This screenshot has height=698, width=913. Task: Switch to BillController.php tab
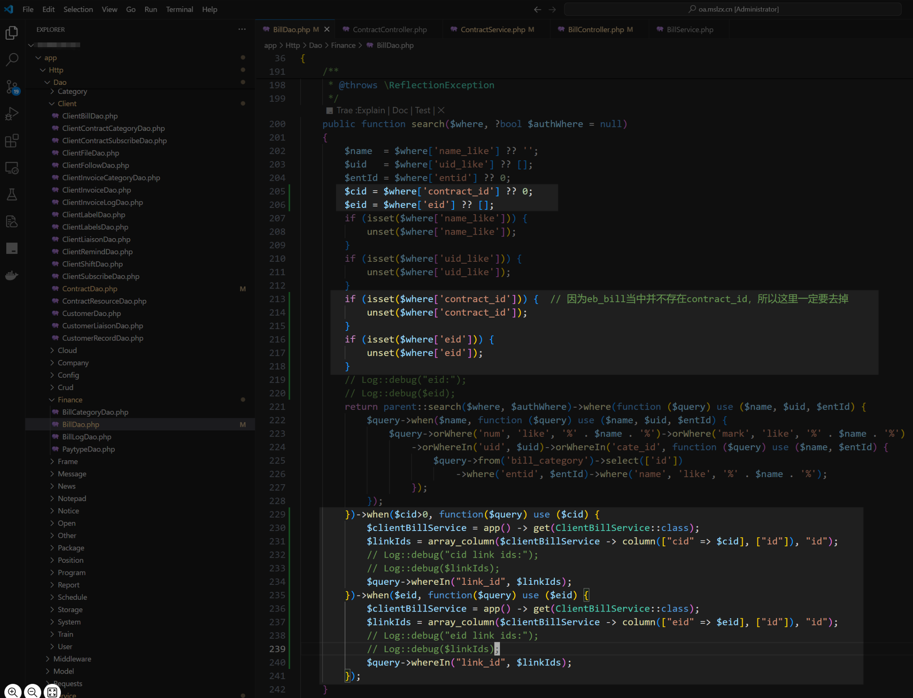click(x=600, y=29)
